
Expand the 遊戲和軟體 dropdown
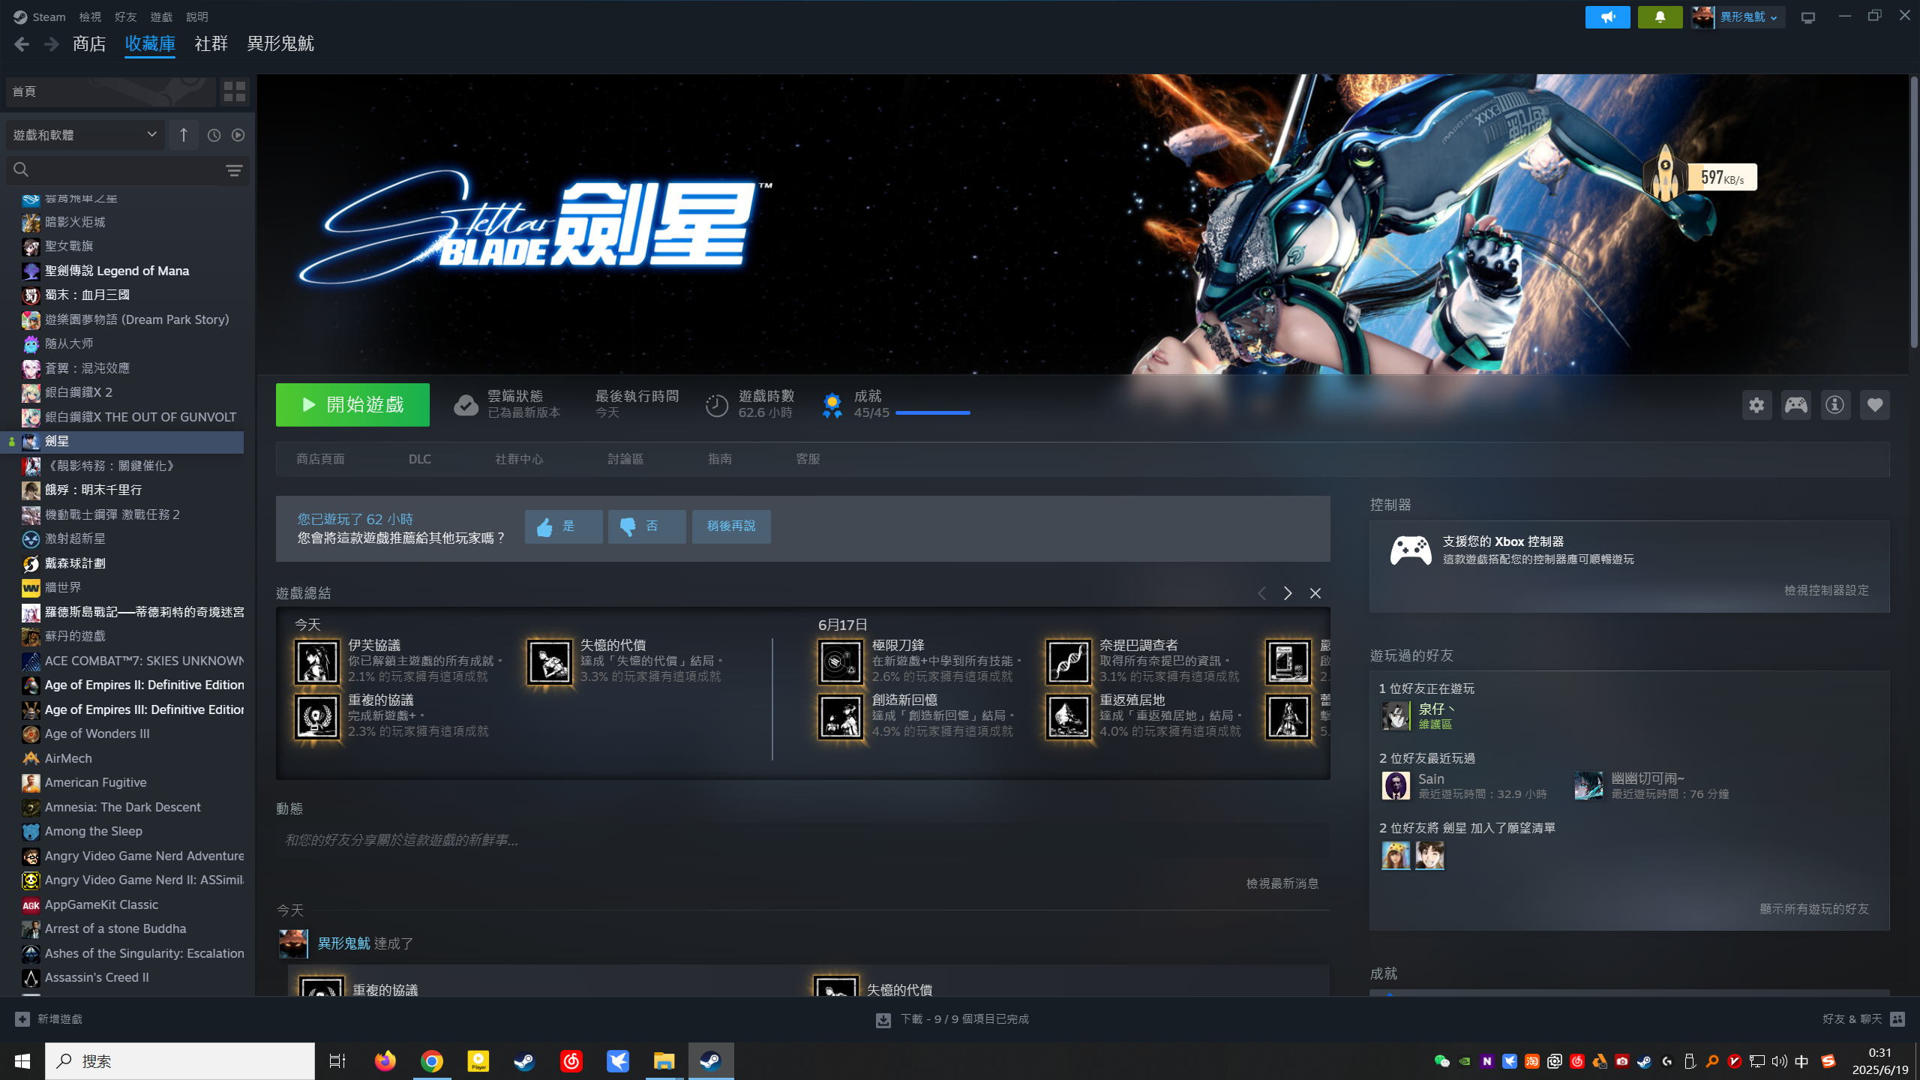pyautogui.click(x=85, y=135)
